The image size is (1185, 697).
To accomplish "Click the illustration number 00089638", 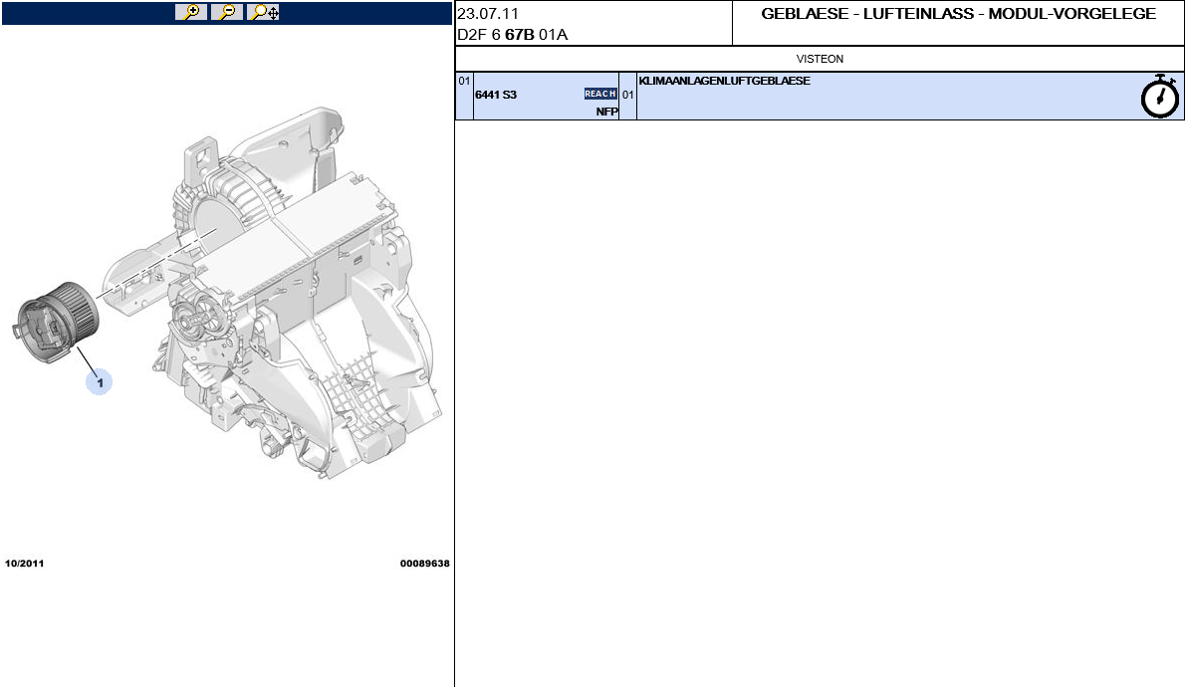I will point(424,564).
